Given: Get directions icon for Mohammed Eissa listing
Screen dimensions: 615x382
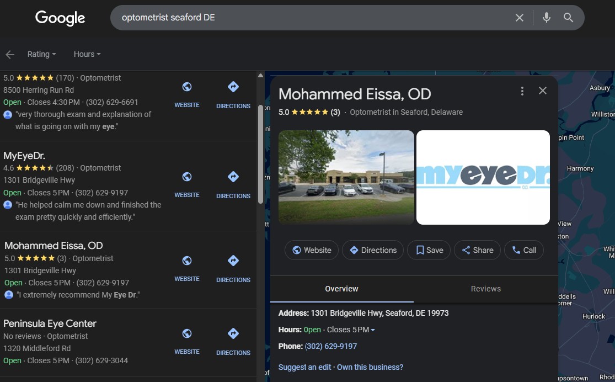Looking at the screenshot, I should coord(233,261).
